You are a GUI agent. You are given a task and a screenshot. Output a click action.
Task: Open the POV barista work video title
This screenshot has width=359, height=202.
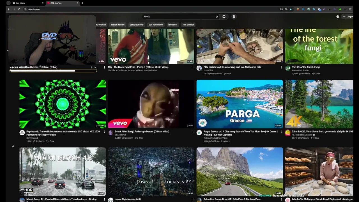tap(232, 67)
